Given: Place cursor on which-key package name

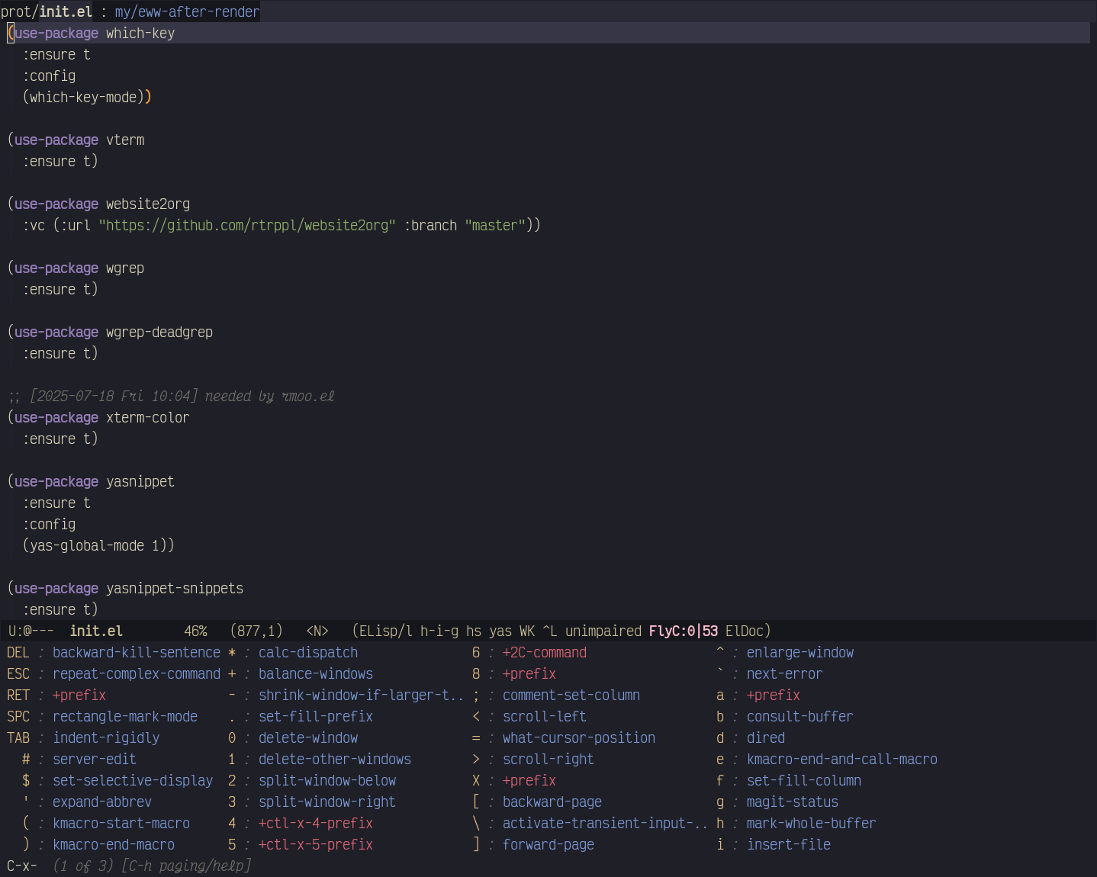Looking at the screenshot, I should (x=140, y=33).
